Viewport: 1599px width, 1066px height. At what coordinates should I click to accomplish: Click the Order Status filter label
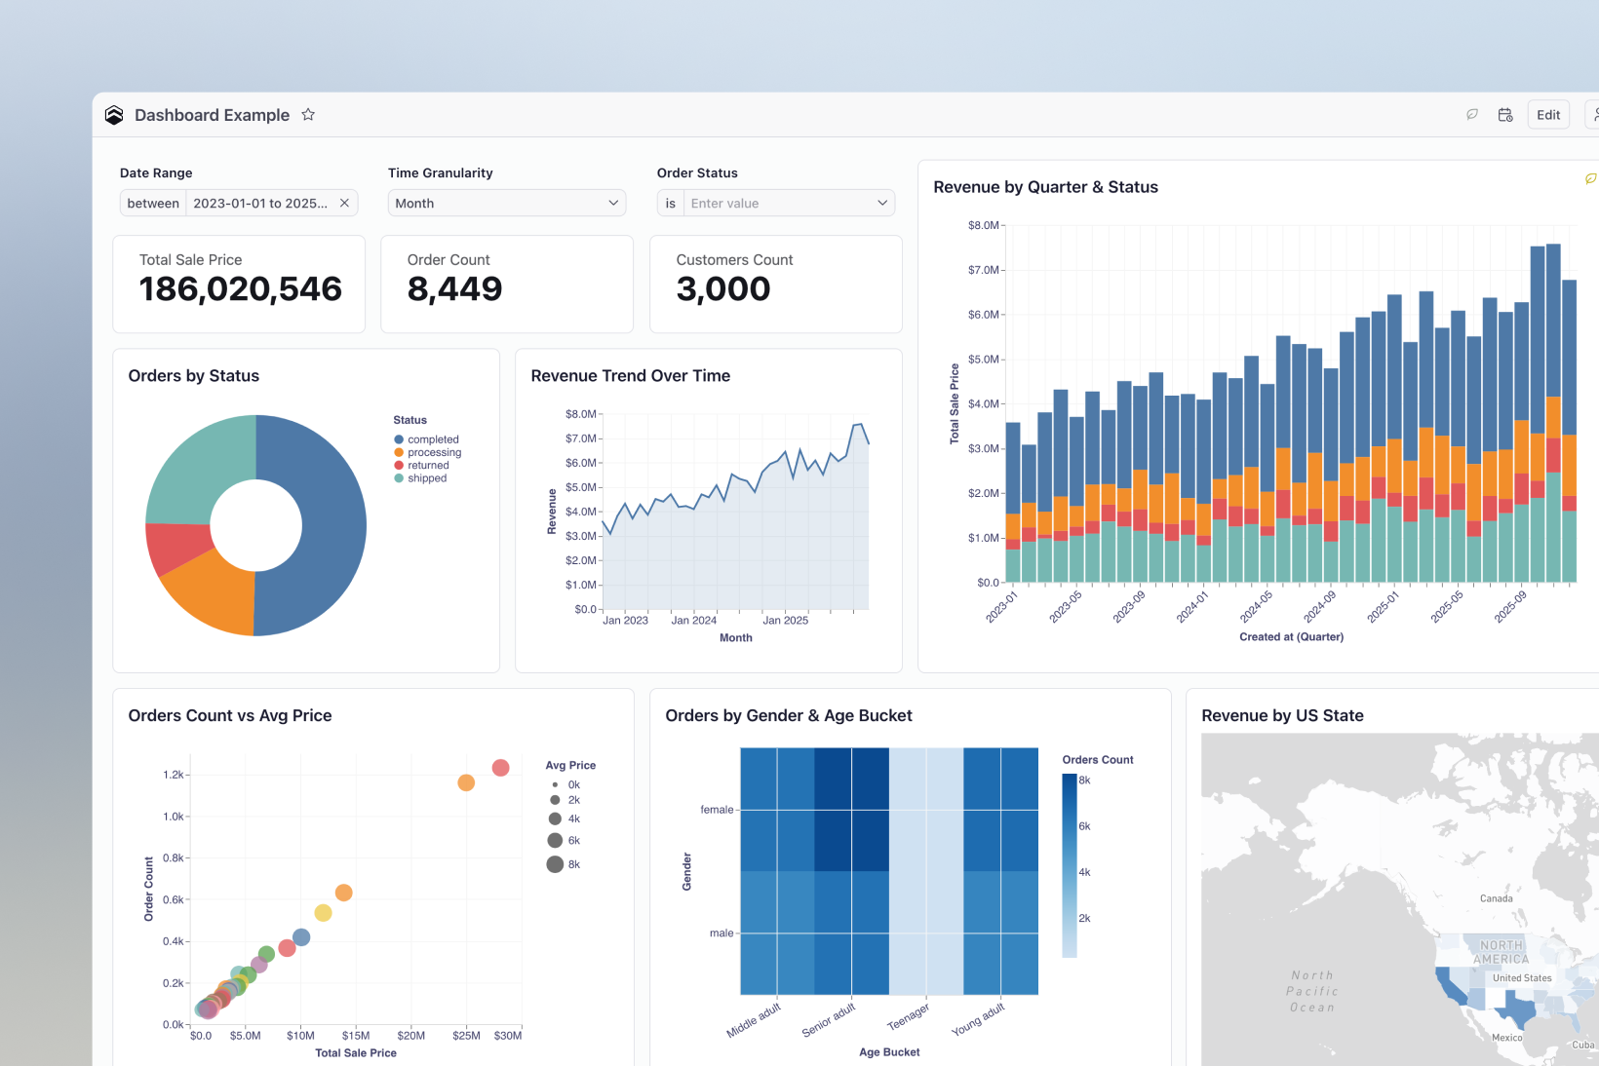coord(697,172)
